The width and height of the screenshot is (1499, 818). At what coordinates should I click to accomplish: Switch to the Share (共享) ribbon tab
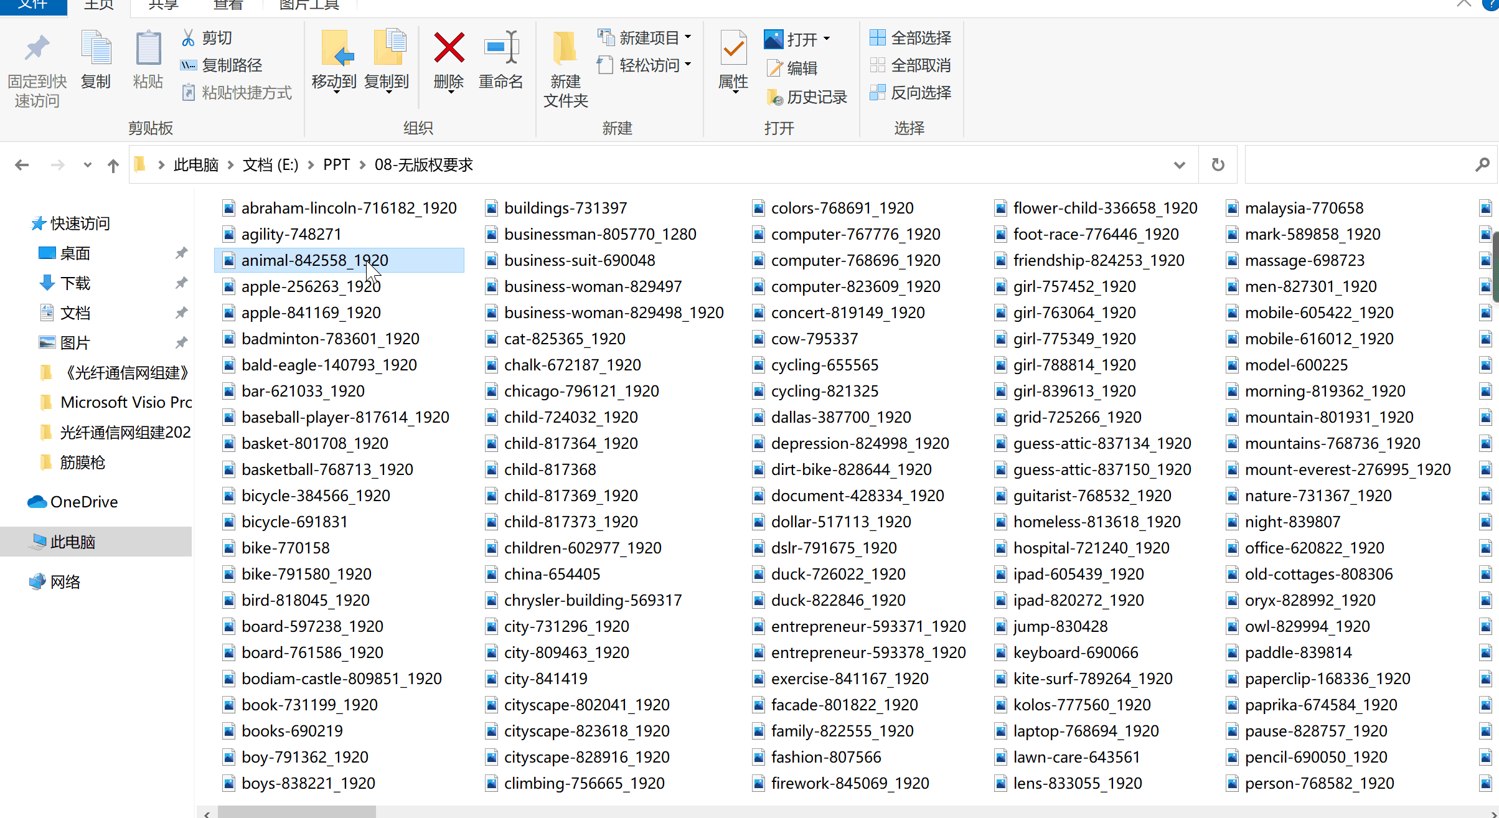pyautogui.click(x=164, y=5)
